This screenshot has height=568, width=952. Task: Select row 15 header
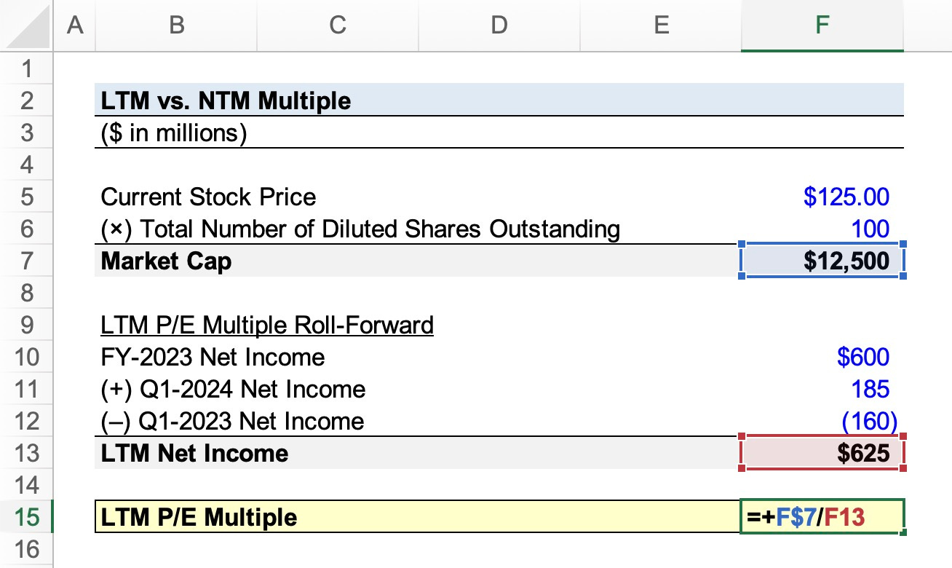(x=28, y=517)
